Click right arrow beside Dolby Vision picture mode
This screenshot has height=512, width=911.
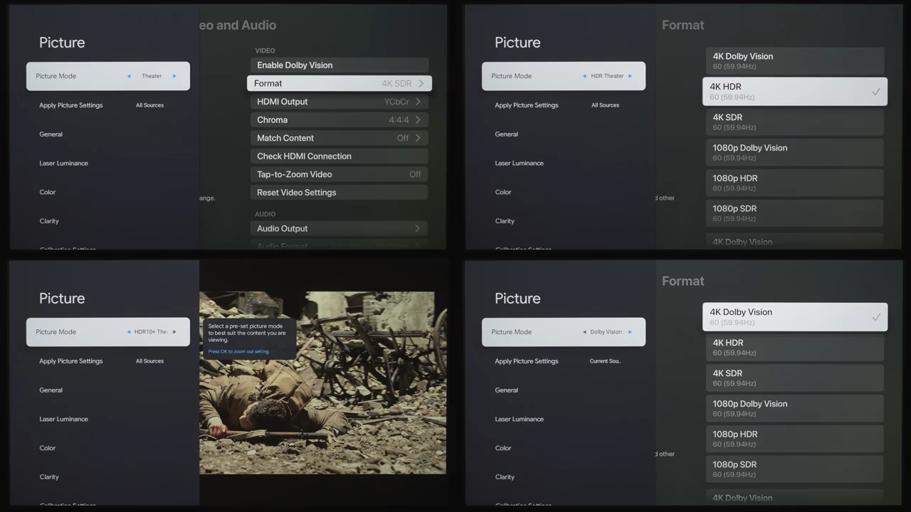click(x=630, y=332)
